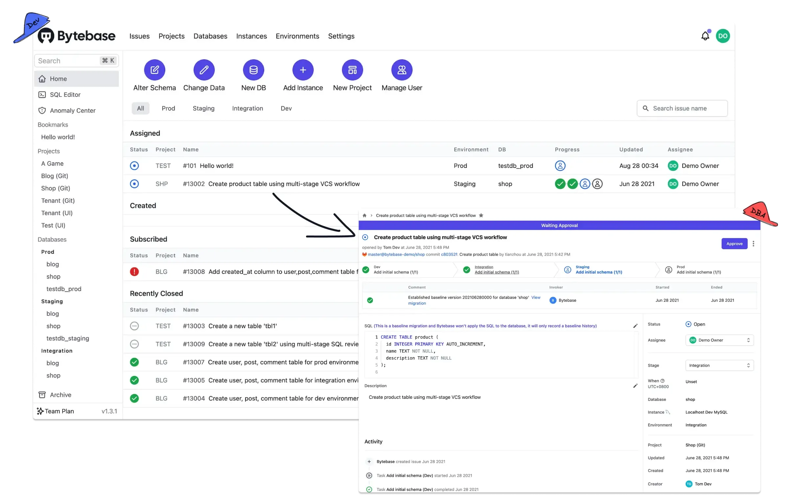
Task: Select the All environment tab
Action: pyautogui.click(x=141, y=108)
